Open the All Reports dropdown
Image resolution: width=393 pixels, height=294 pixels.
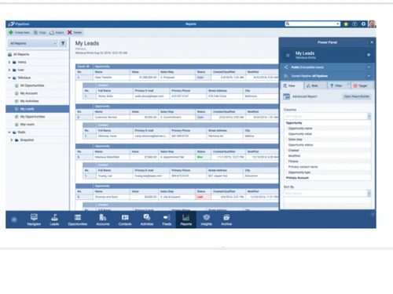[33, 43]
